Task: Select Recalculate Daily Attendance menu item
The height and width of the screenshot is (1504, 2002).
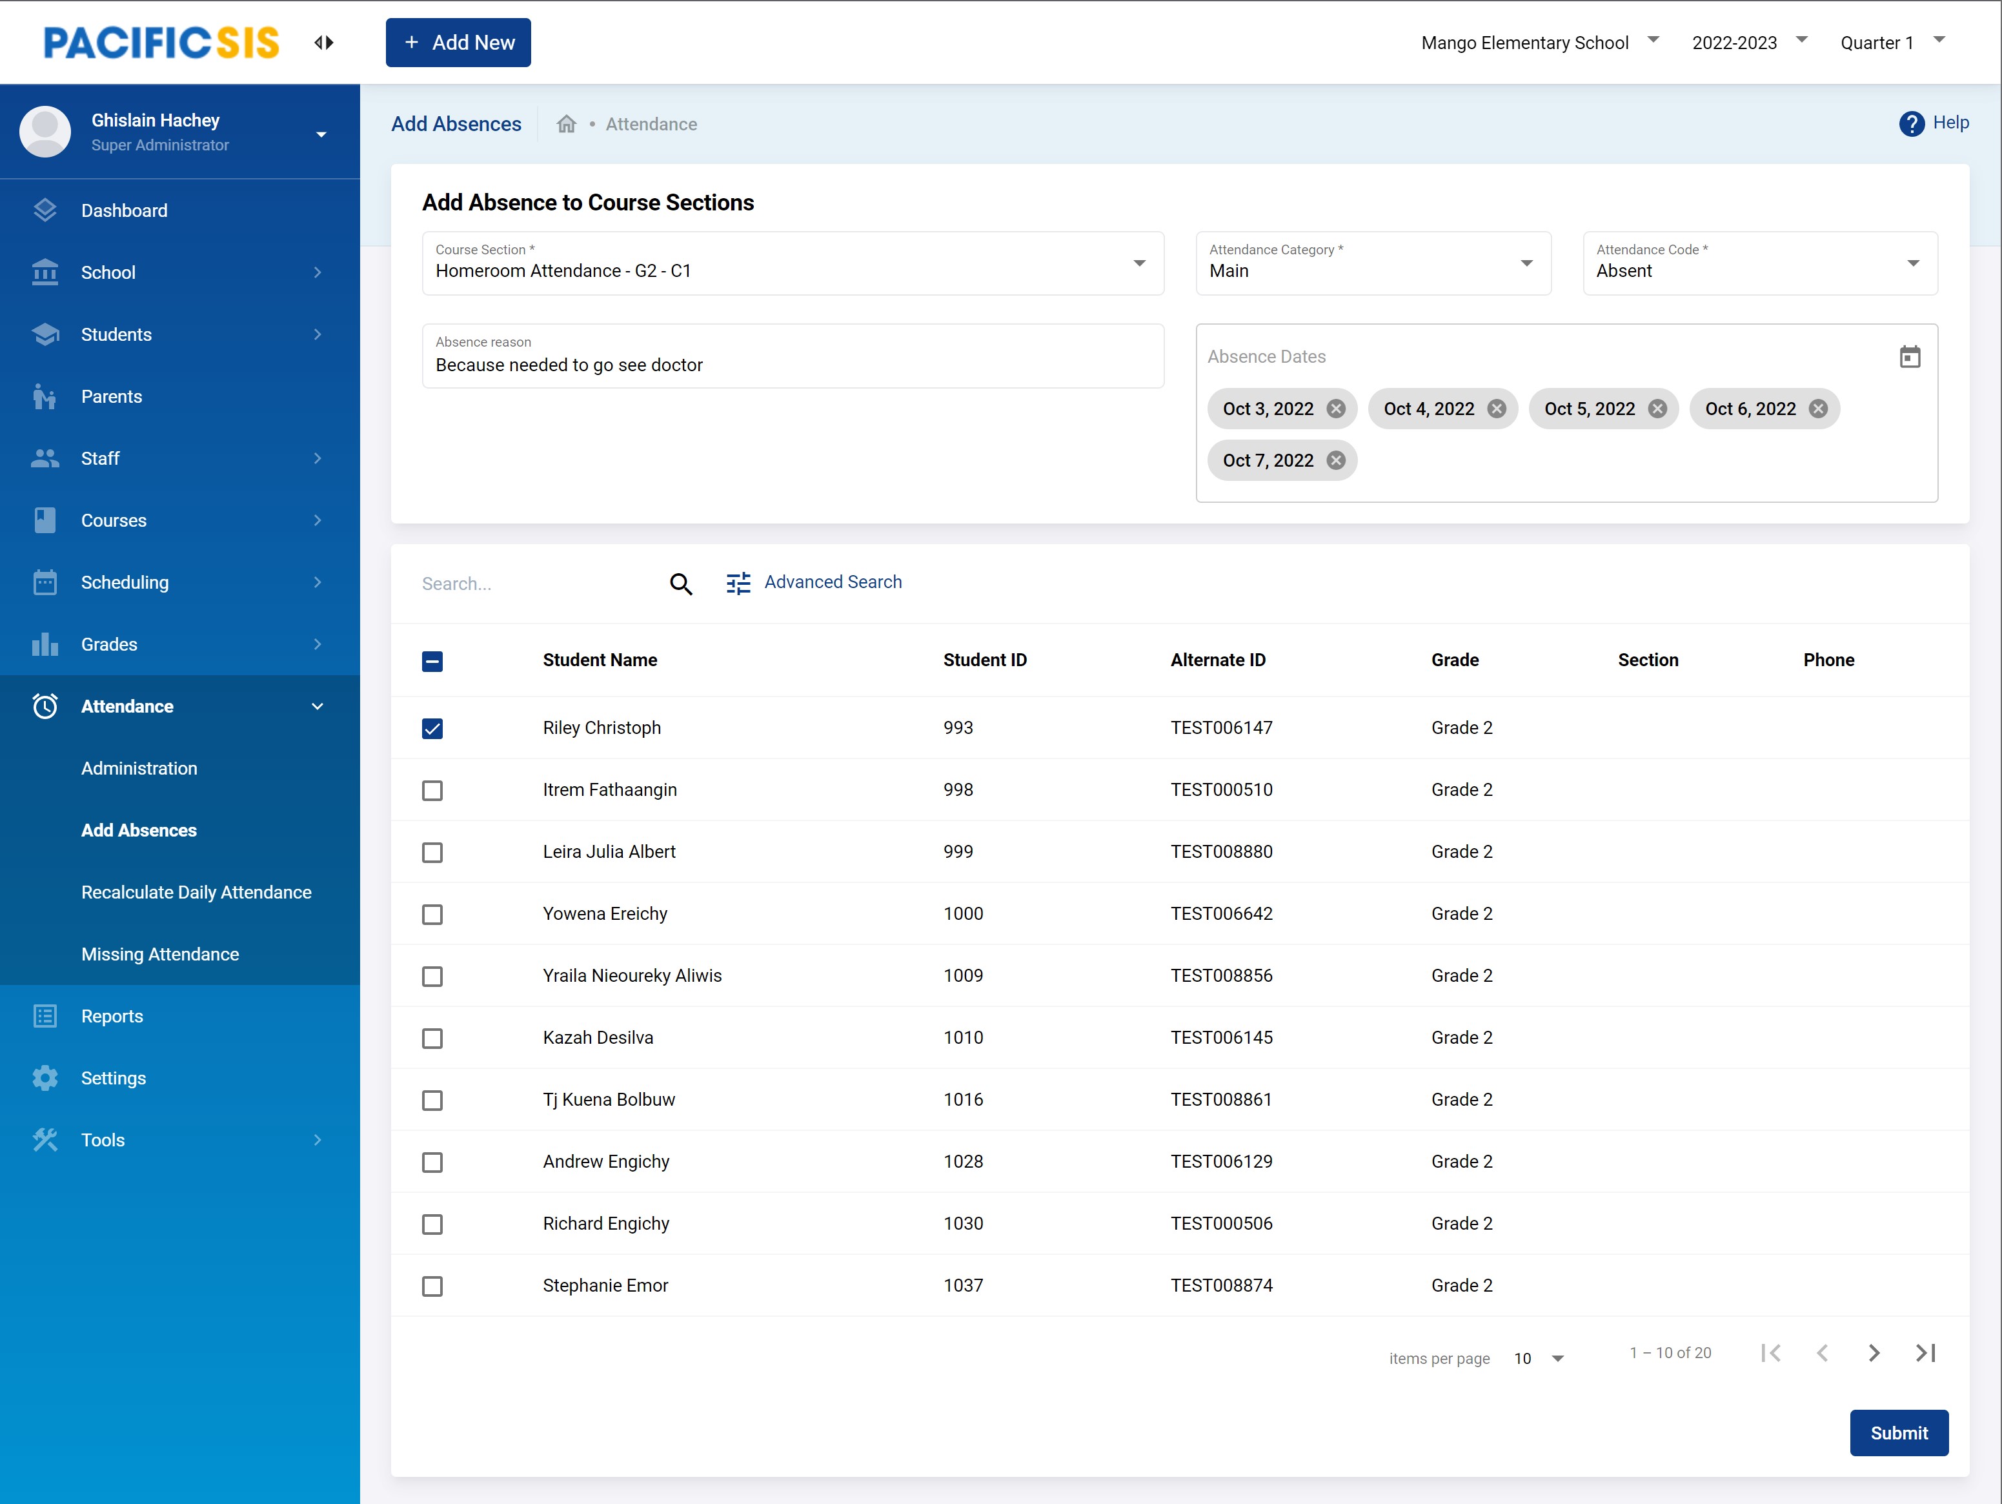Action: click(x=196, y=892)
